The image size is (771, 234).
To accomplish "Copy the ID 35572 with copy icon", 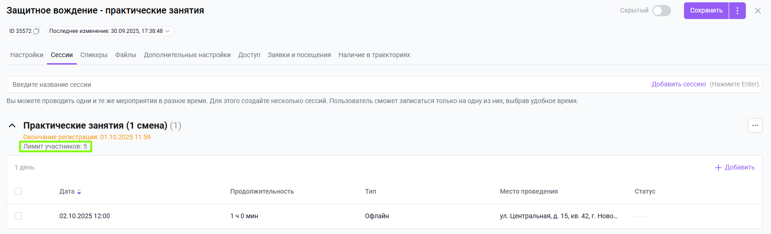I will click(x=36, y=31).
